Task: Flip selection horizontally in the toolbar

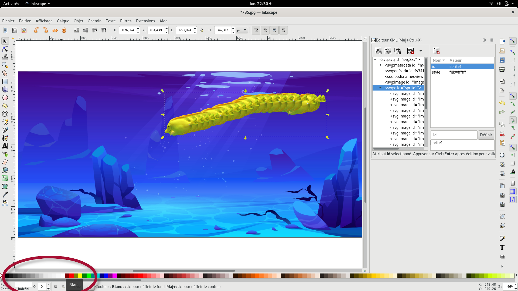Action: pos(55,30)
